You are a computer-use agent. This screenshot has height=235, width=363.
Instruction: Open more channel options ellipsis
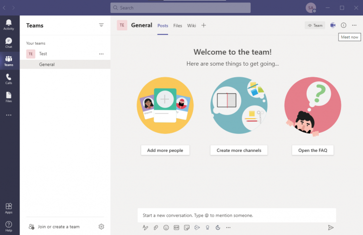[354, 25]
